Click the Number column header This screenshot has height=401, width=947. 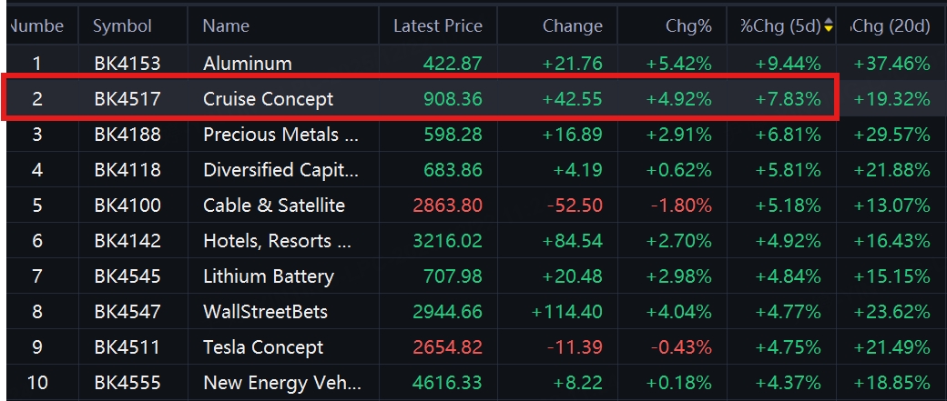[36, 26]
